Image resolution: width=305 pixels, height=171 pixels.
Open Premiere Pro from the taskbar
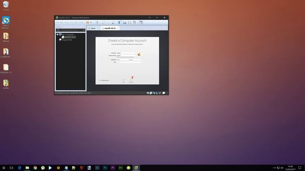coord(113,168)
